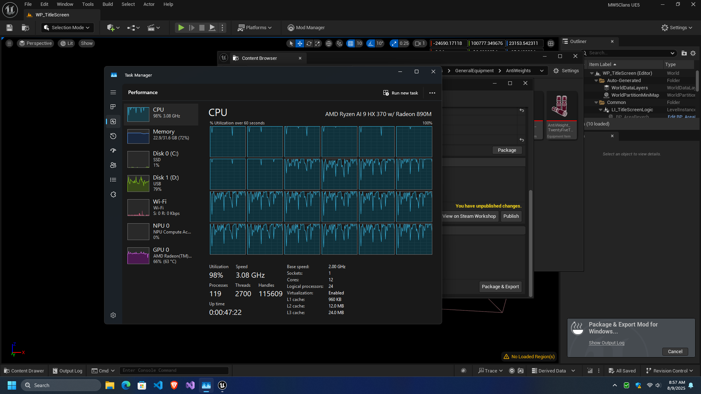Choose the Select objects arrow tool in viewport
Image resolution: width=701 pixels, height=394 pixels.
point(291,43)
